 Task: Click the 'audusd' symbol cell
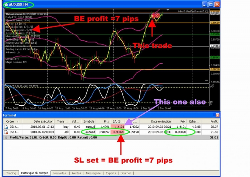(90, 132)
